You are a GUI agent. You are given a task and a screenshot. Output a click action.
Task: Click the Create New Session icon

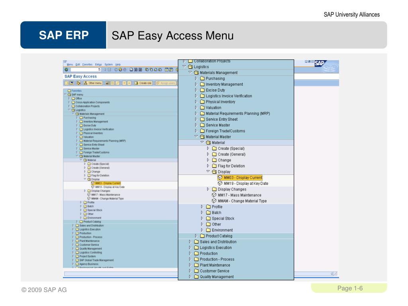[167, 69]
